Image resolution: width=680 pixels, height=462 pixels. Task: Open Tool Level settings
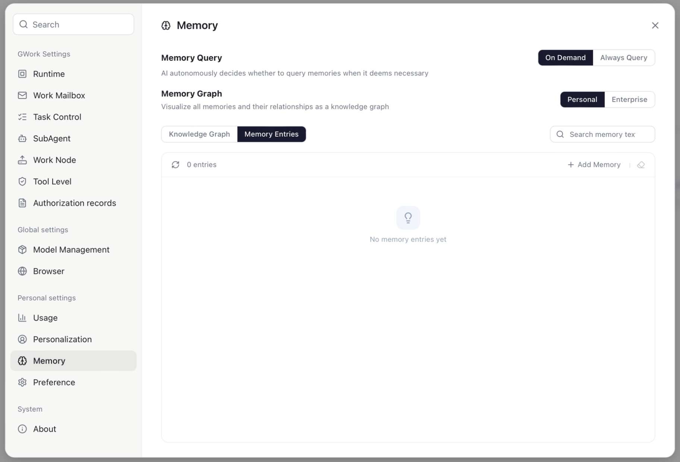pos(73,181)
